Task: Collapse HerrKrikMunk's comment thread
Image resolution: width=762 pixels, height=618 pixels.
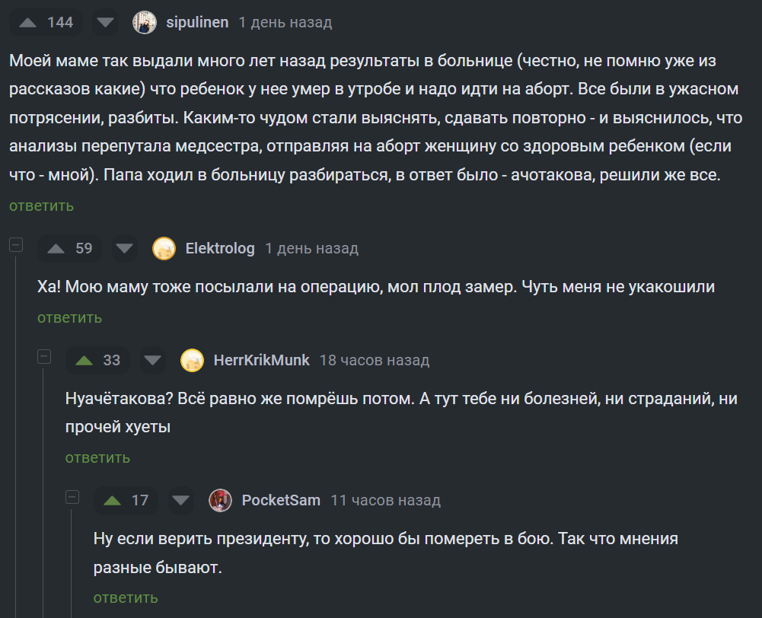Action: pos(44,356)
